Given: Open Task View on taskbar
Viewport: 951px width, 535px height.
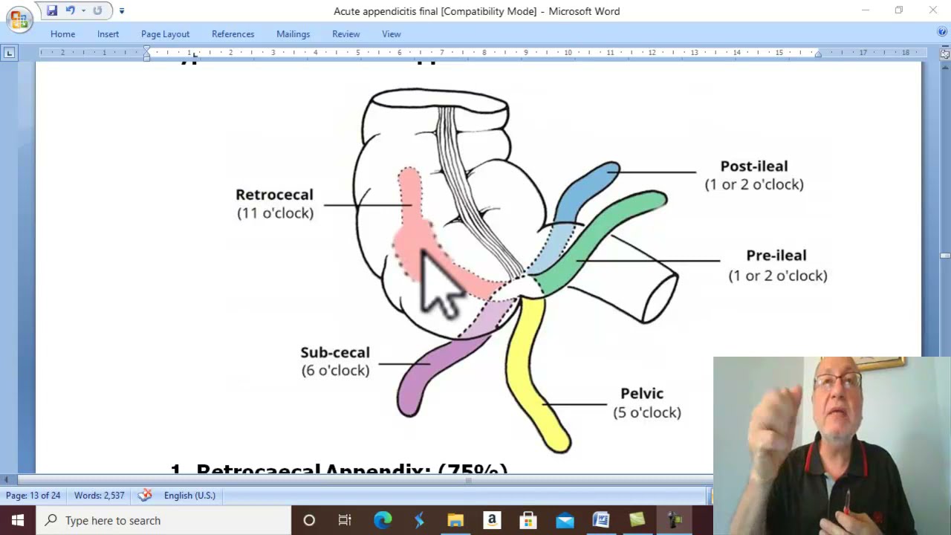Looking at the screenshot, I should click(345, 520).
